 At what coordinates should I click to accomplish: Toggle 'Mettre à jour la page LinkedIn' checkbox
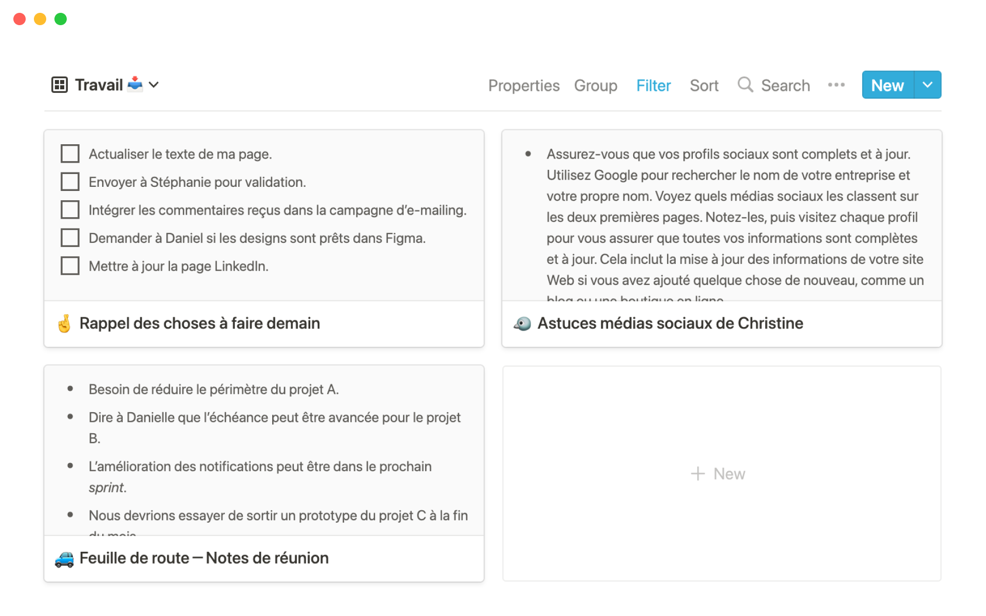click(x=70, y=266)
